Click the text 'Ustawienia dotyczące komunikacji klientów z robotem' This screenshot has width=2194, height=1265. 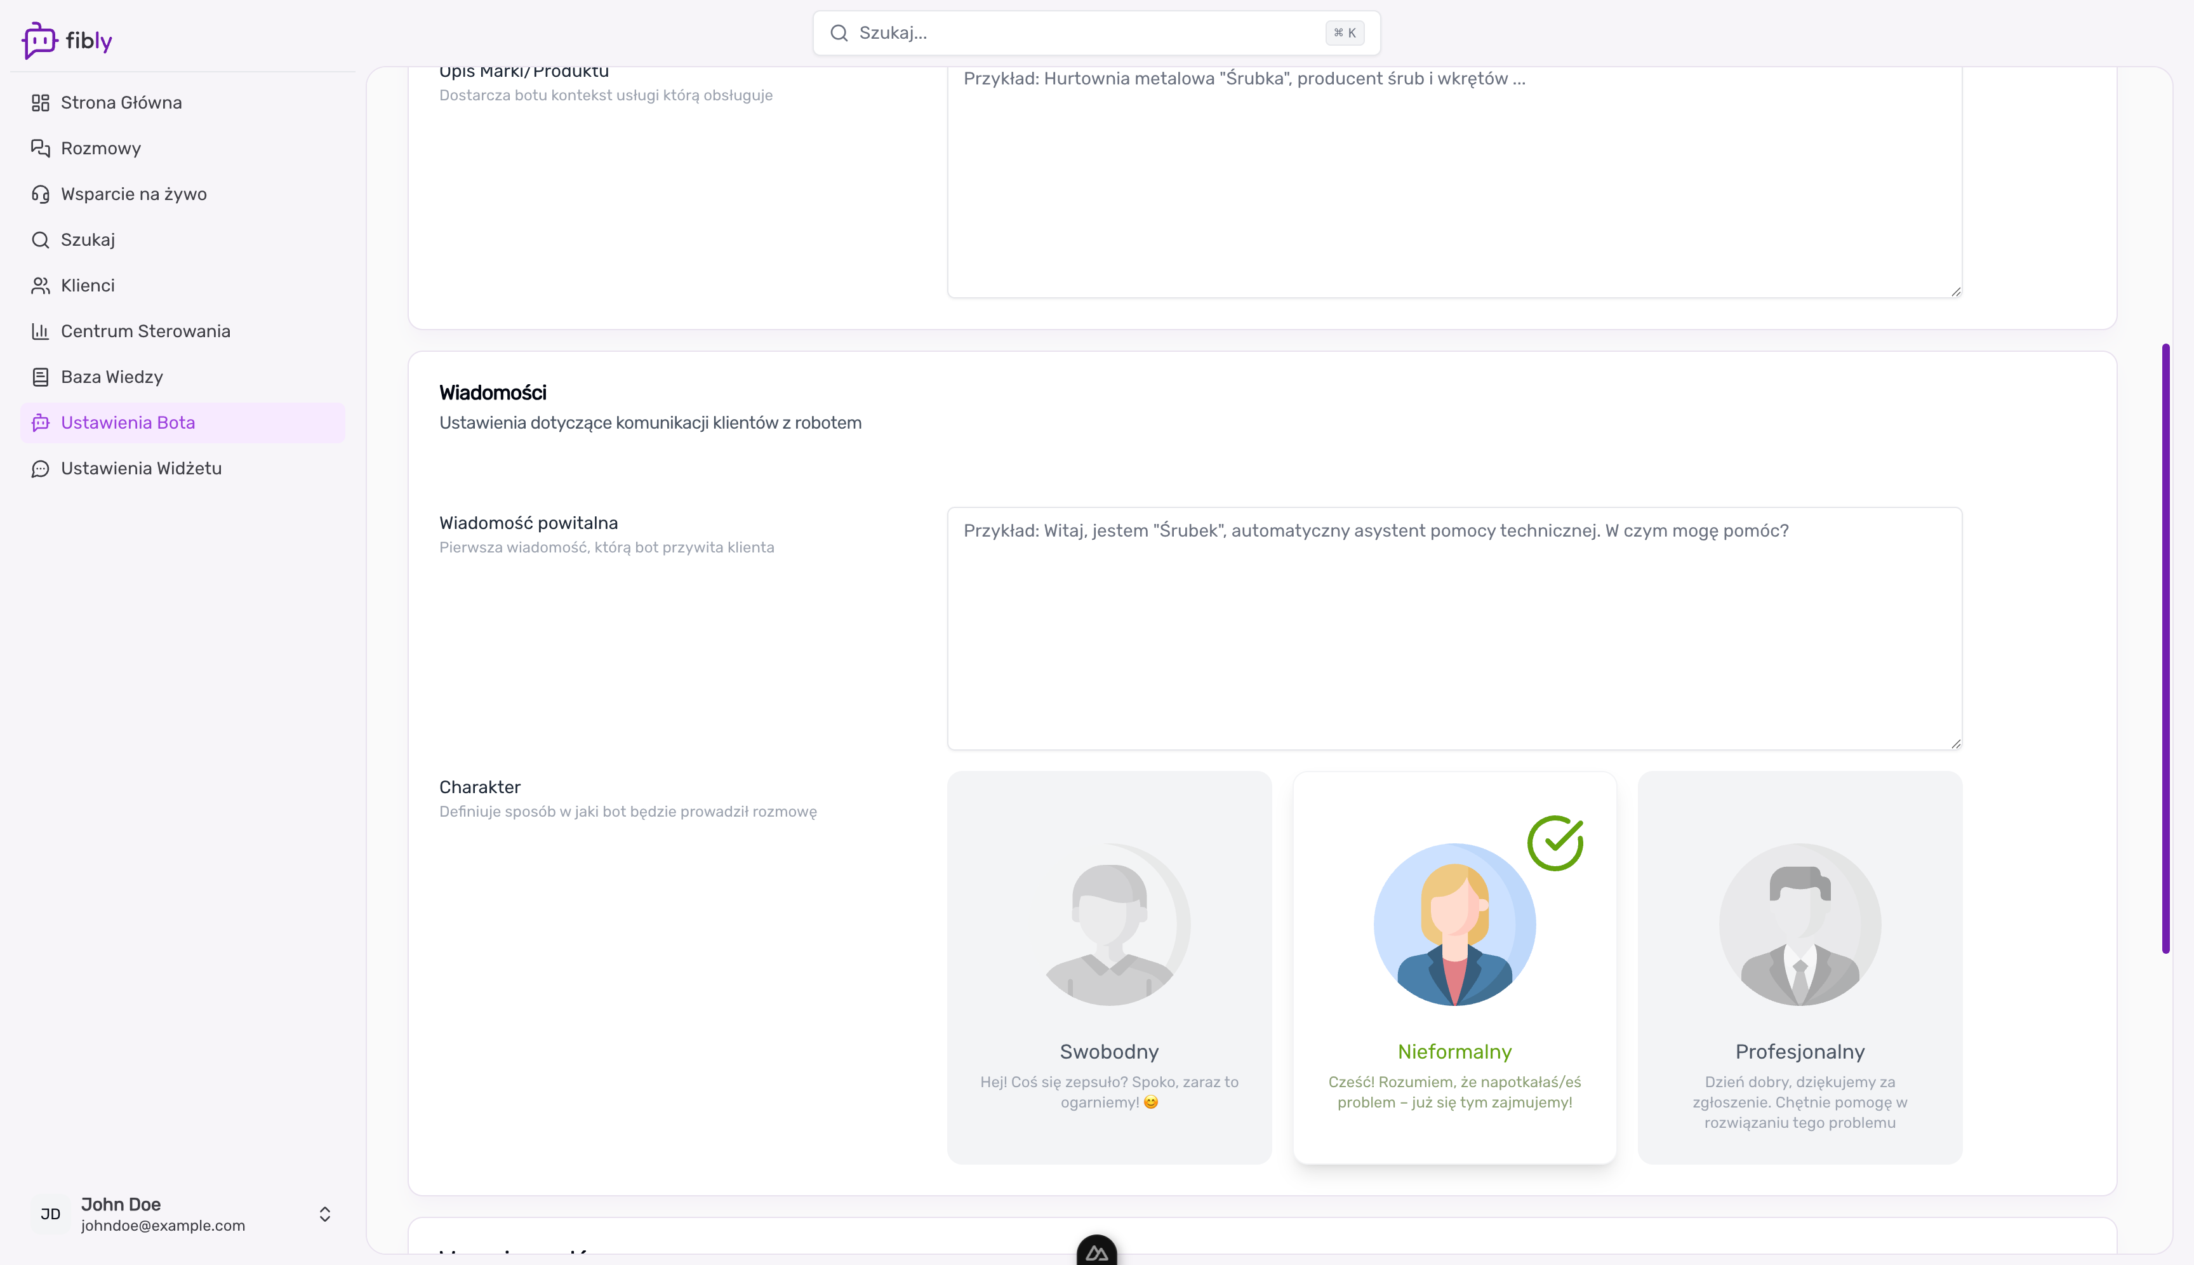coord(649,423)
